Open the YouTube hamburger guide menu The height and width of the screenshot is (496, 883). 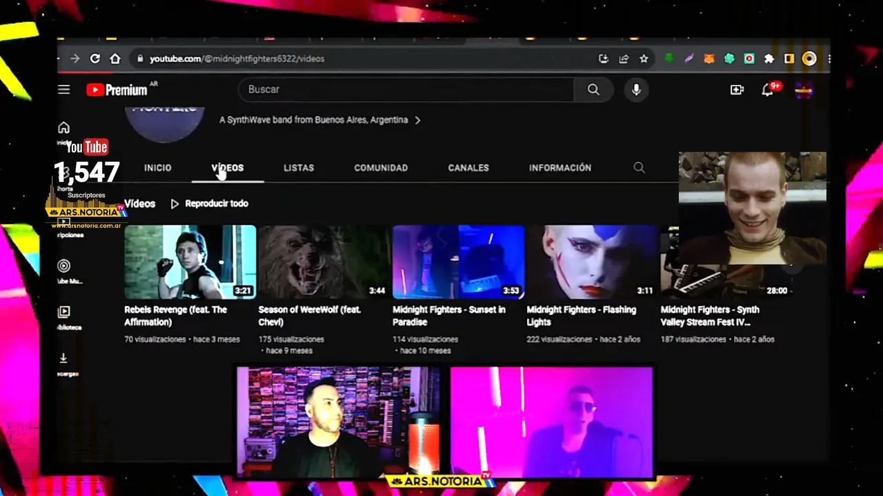coord(64,90)
